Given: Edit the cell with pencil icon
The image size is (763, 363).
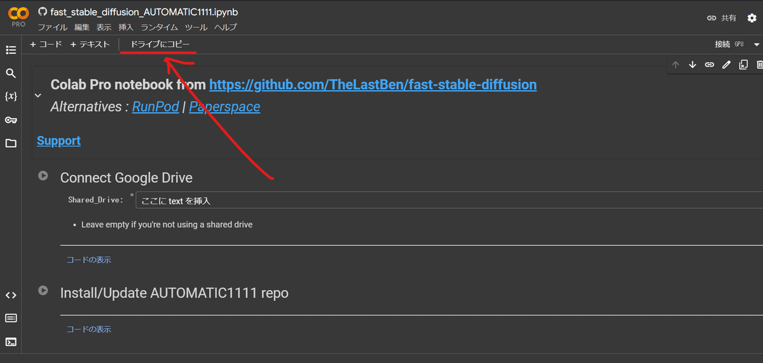Looking at the screenshot, I should [x=726, y=65].
